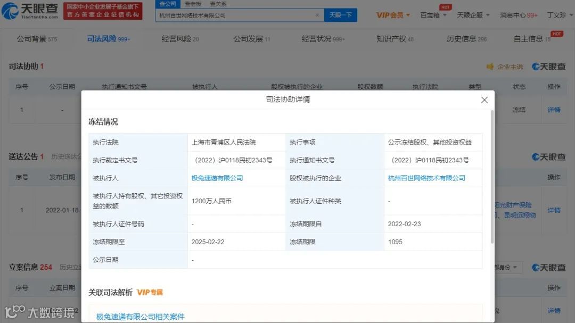The width and height of the screenshot is (575, 323).
Task: Open 详情 in the 司法协助 table row
Action: click(554, 110)
